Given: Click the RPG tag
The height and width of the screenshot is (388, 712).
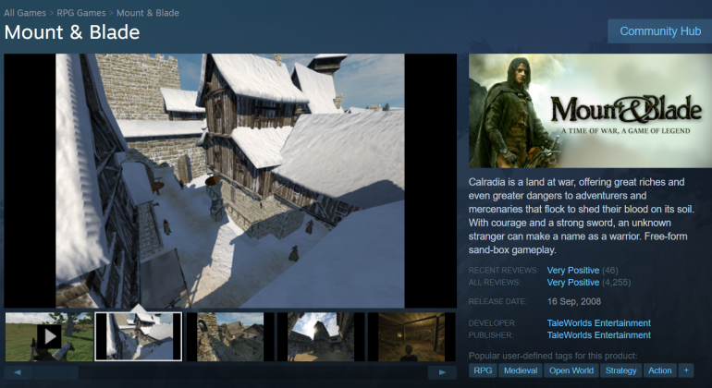Looking at the screenshot, I should tap(483, 370).
